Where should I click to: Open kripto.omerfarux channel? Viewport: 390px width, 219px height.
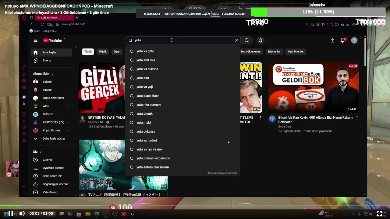51,98
